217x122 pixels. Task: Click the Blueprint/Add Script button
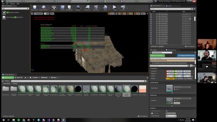click(x=186, y=56)
